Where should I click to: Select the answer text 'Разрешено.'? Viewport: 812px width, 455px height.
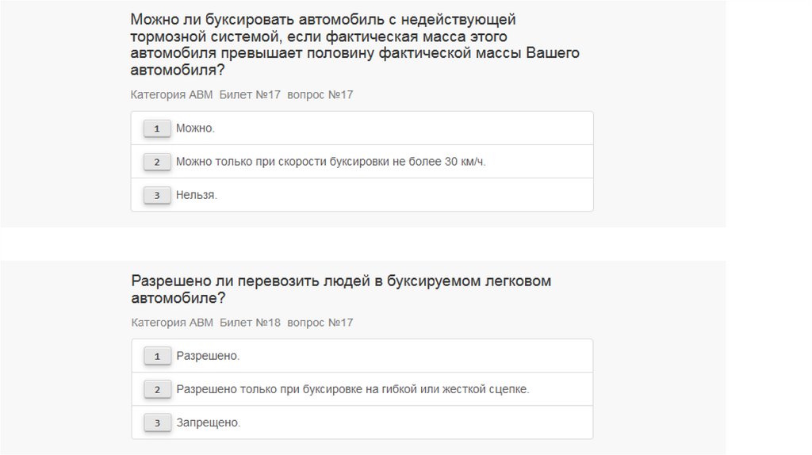point(208,356)
